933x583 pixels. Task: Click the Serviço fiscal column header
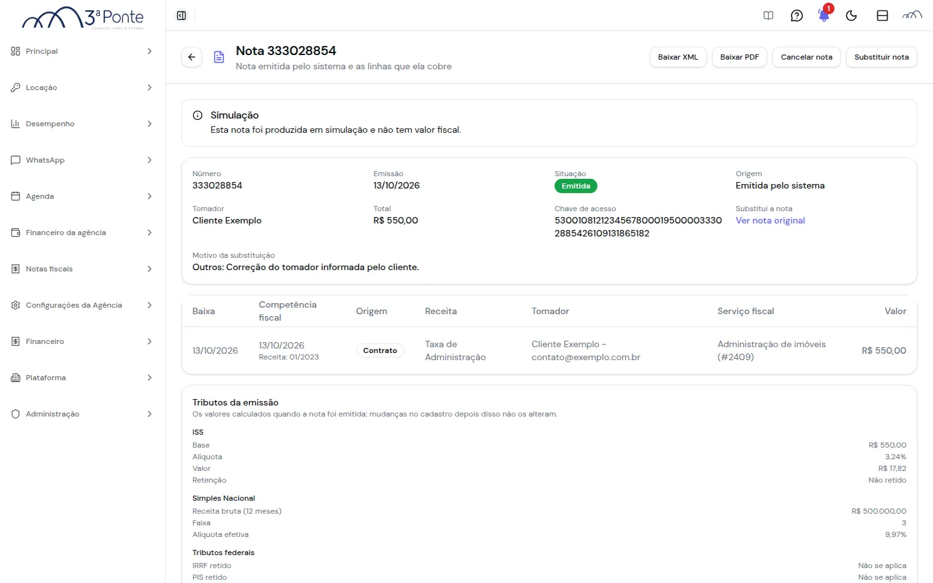pos(746,311)
